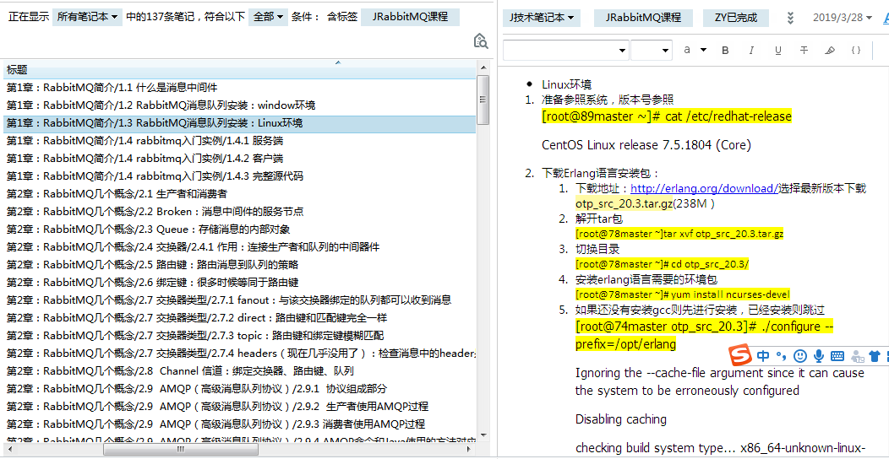
Task: Click the note list vertical scrollbar thumb
Action: (483, 100)
